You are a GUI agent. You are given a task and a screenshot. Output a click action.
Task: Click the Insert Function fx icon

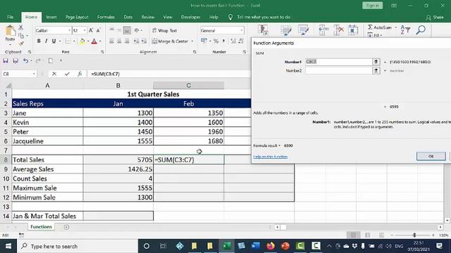click(80, 74)
